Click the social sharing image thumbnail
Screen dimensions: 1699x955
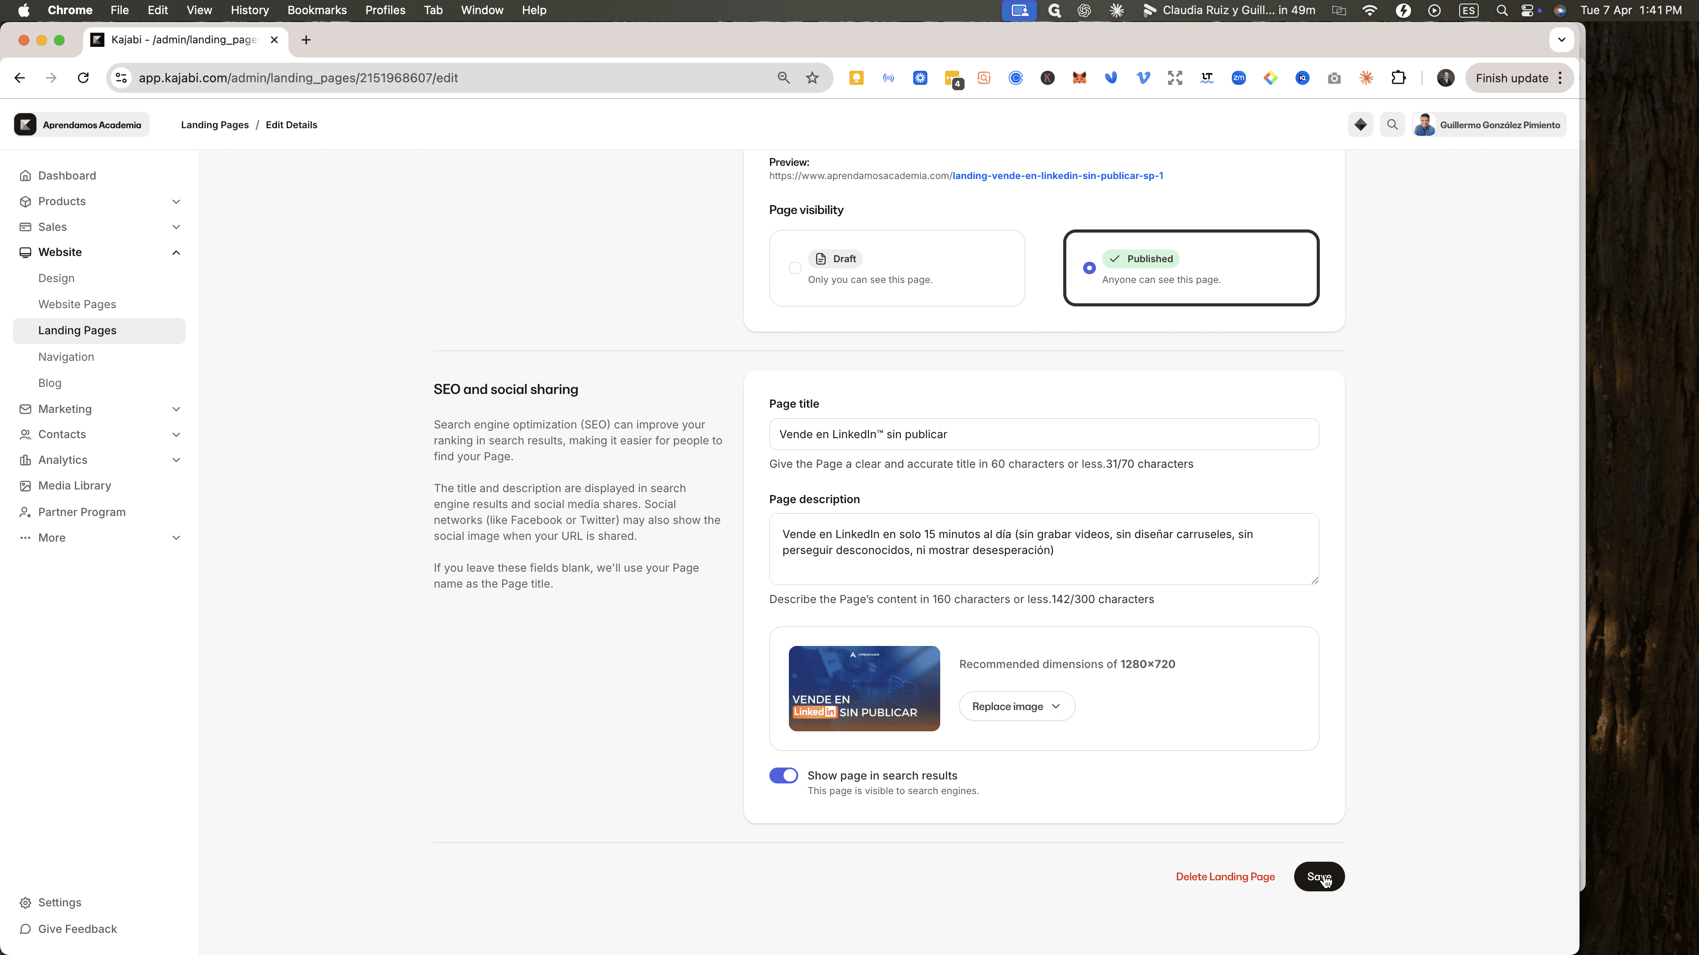tap(864, 689)
